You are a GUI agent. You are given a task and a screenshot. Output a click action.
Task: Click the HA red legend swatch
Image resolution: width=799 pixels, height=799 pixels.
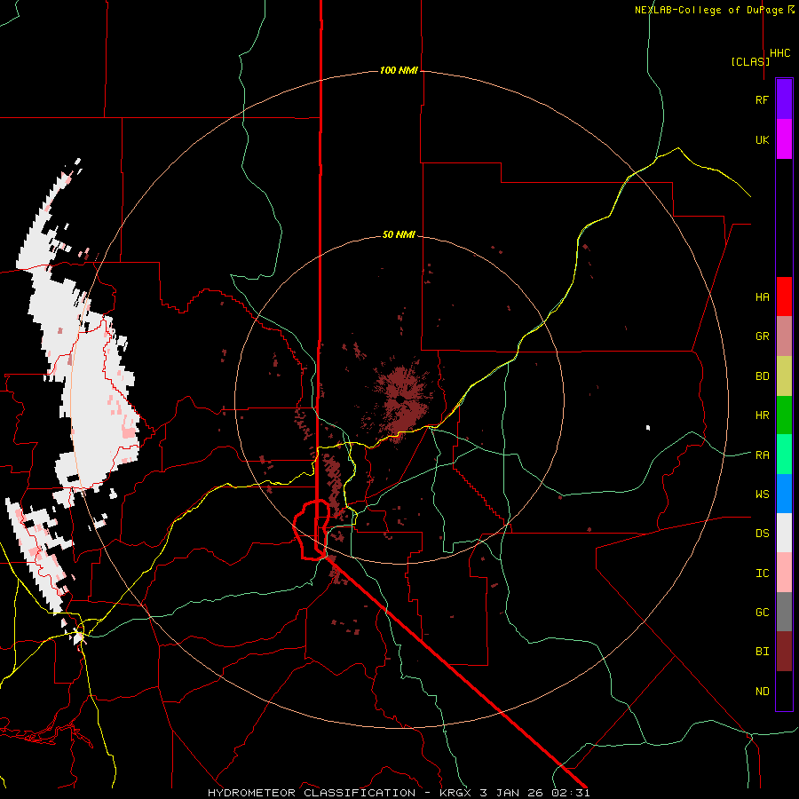[784, 297]
